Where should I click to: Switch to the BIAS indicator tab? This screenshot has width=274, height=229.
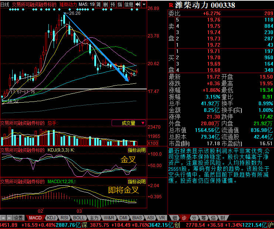137,218
